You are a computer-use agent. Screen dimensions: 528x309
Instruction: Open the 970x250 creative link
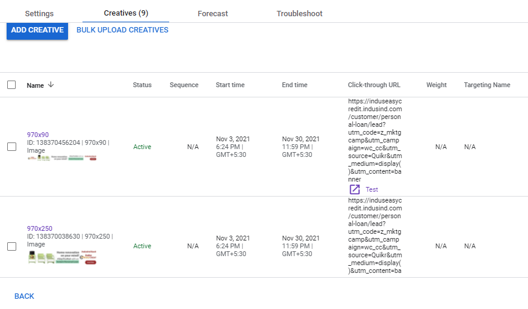39,228
